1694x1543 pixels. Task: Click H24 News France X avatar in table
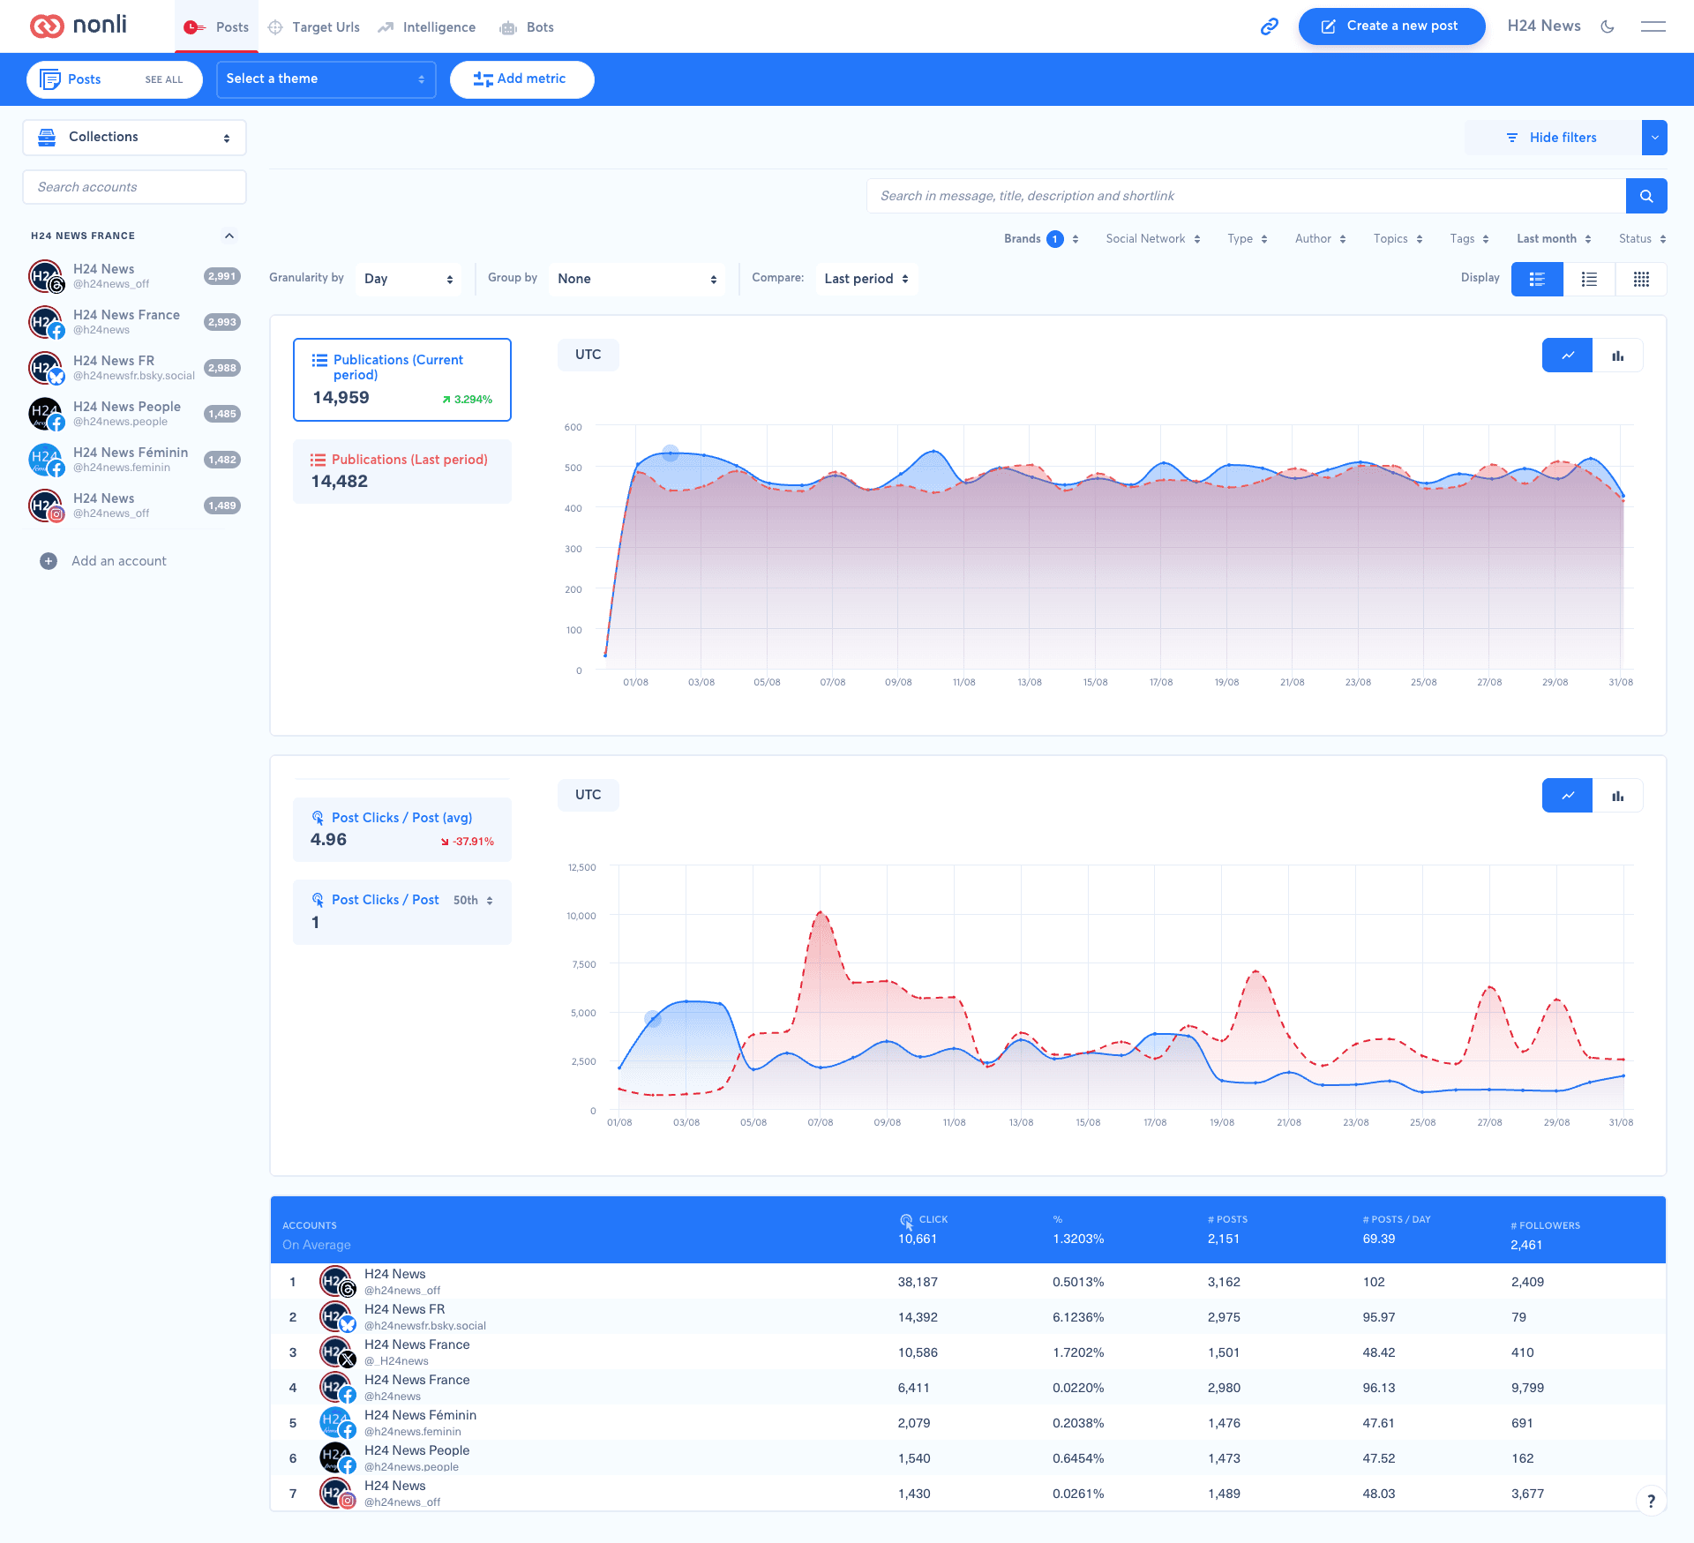pos(337,1352)
